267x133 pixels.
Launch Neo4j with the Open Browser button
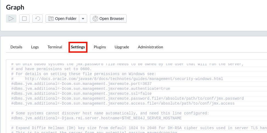point(108,19)
